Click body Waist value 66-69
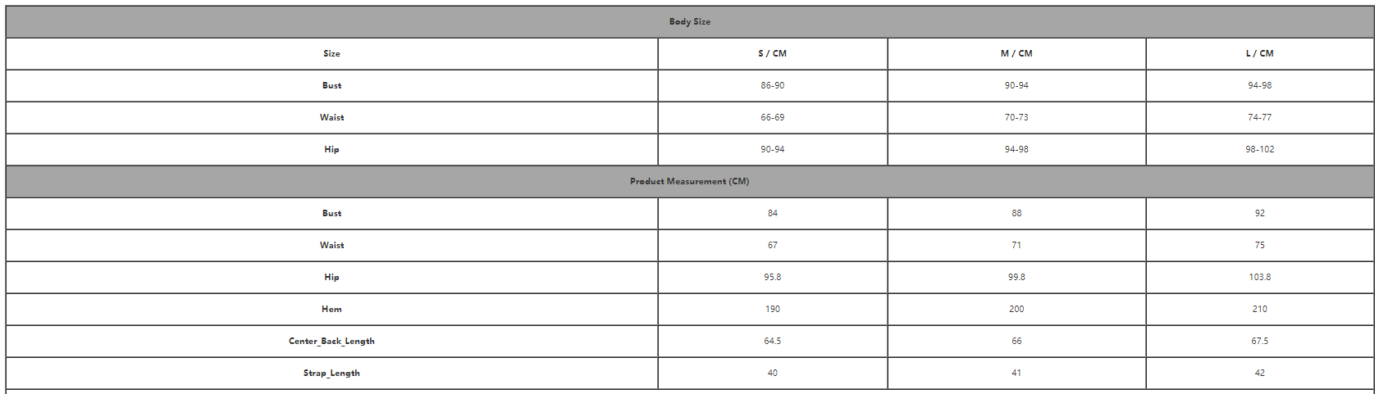The image size is (1379, 394). tap(772, 118)
